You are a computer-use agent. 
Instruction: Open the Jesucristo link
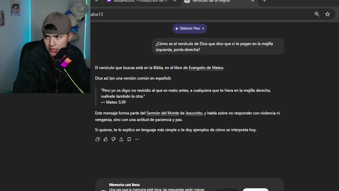coord(194,113)
